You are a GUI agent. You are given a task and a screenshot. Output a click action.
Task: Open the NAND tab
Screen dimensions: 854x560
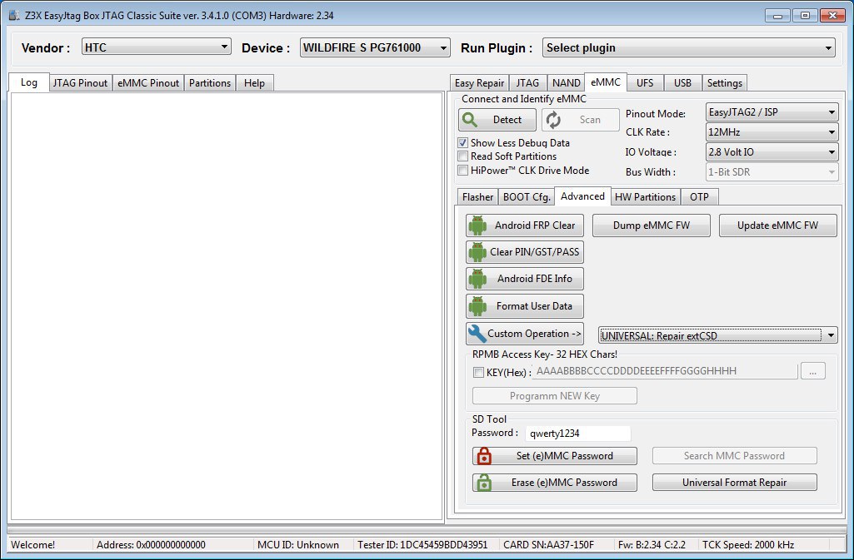click(x=566, y=83)
